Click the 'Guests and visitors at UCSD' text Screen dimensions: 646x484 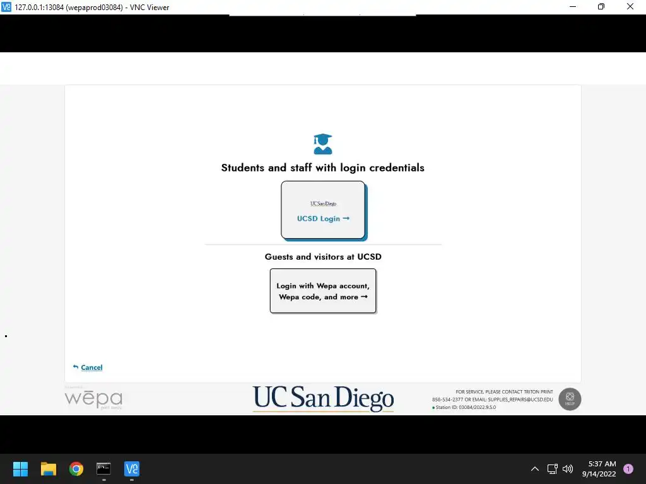323,257
